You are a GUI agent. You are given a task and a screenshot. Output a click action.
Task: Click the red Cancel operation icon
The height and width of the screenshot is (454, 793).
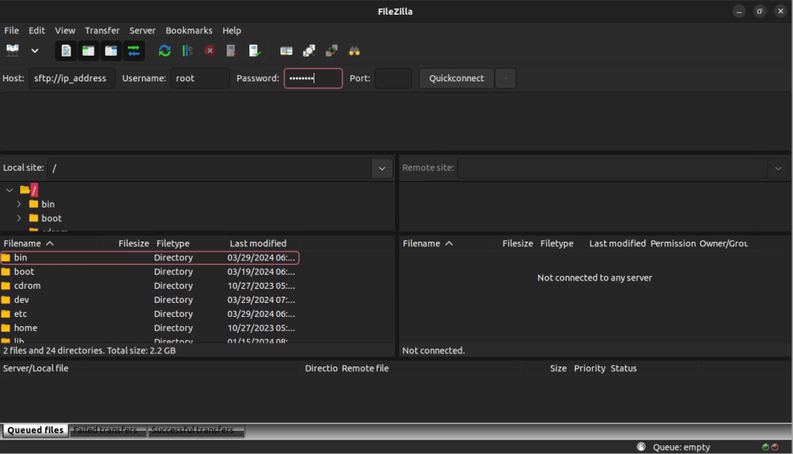[x=210, y=50]
